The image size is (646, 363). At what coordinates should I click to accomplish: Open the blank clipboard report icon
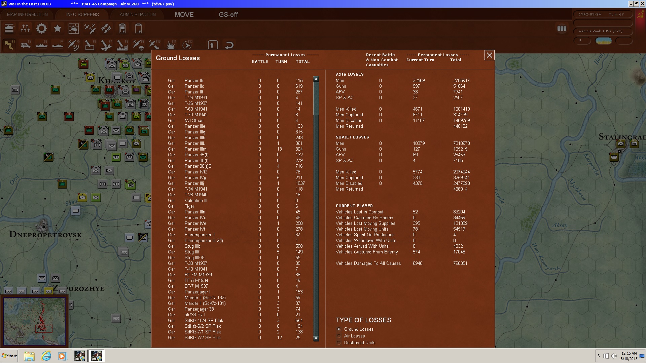coord(138,29)
